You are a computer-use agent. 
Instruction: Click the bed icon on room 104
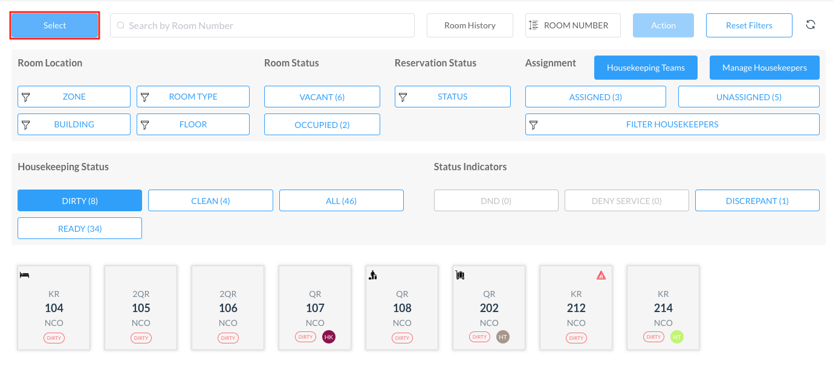tap(25, 275)
